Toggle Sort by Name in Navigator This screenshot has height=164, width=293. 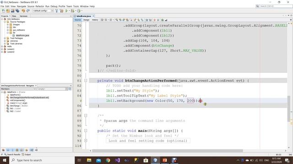coord(32,150)
